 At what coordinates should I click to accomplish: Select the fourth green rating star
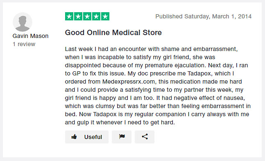tap(96, 16)
